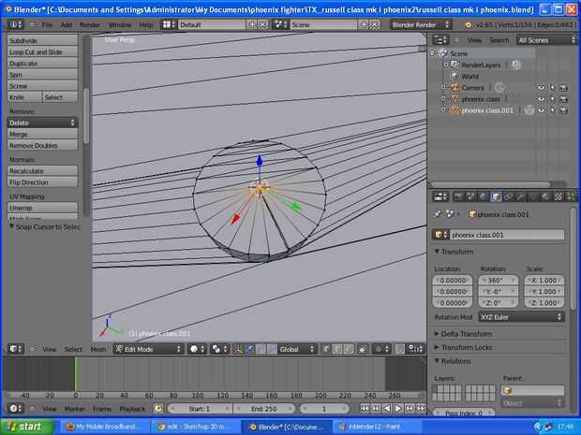Click the Windows Start button
The image size is (581, 435).
tap(25, 427)
